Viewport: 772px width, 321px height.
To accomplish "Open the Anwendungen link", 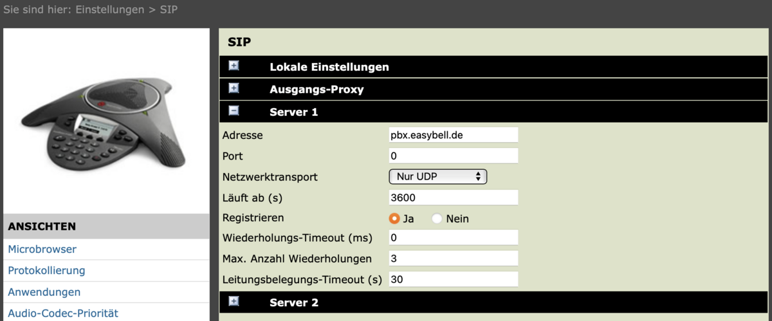I will pos(44,292).
